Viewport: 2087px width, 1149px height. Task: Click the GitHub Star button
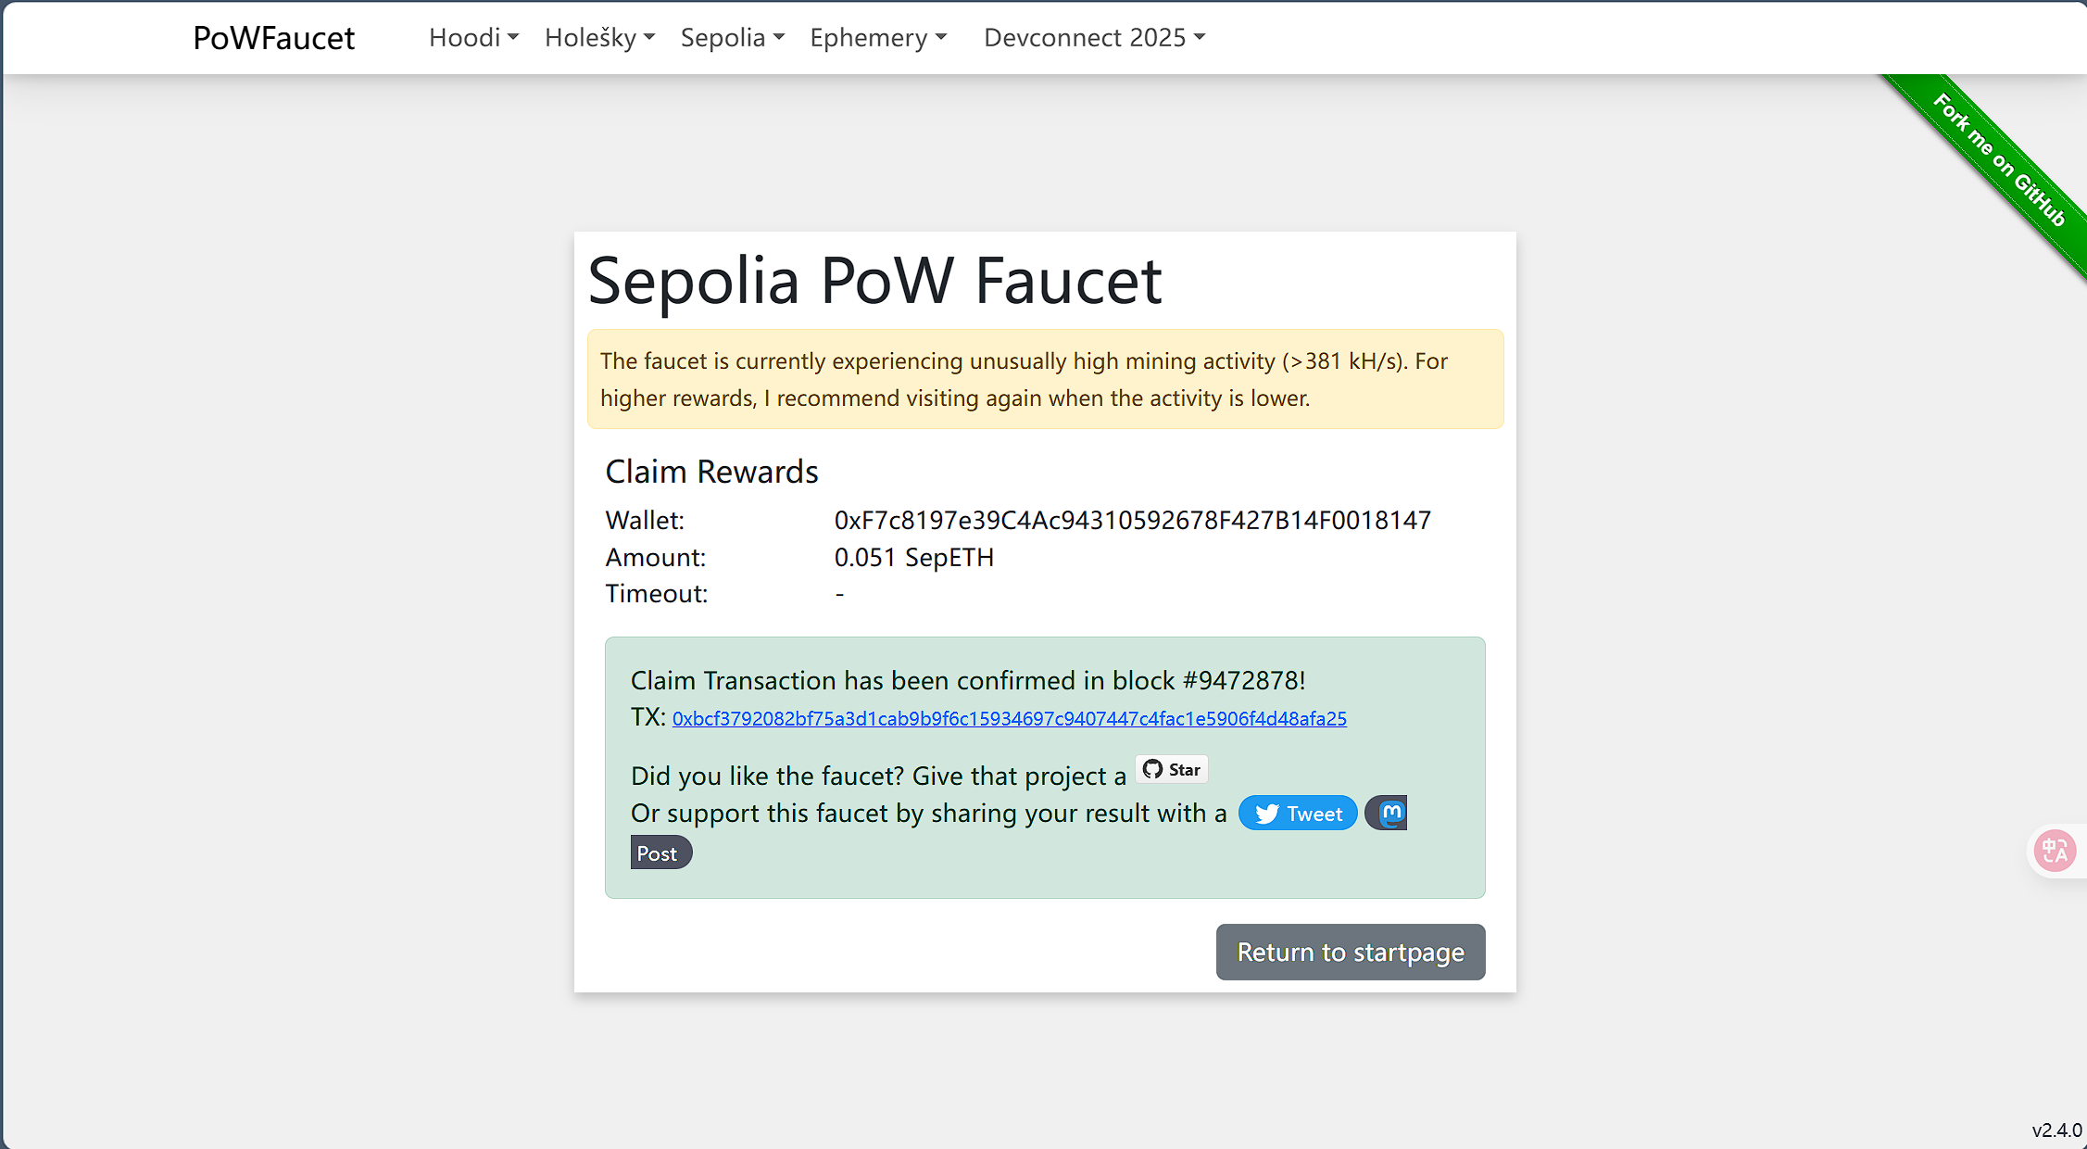click(1172, 770)
